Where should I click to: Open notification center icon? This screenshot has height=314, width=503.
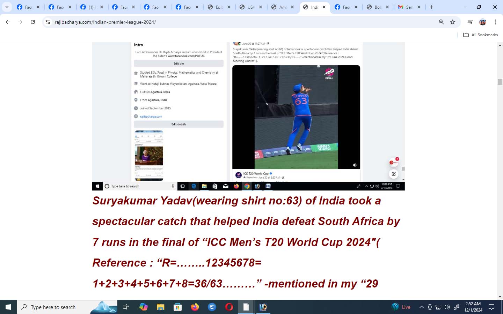491,307
